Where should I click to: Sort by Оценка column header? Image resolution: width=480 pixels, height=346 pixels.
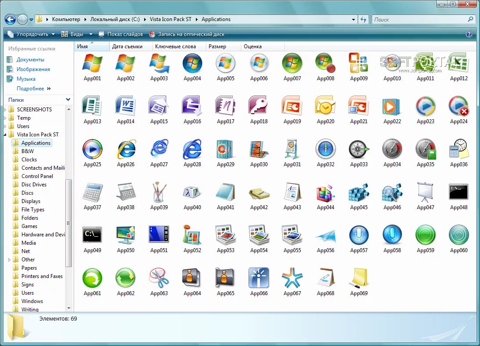click(x=263, y=46)
